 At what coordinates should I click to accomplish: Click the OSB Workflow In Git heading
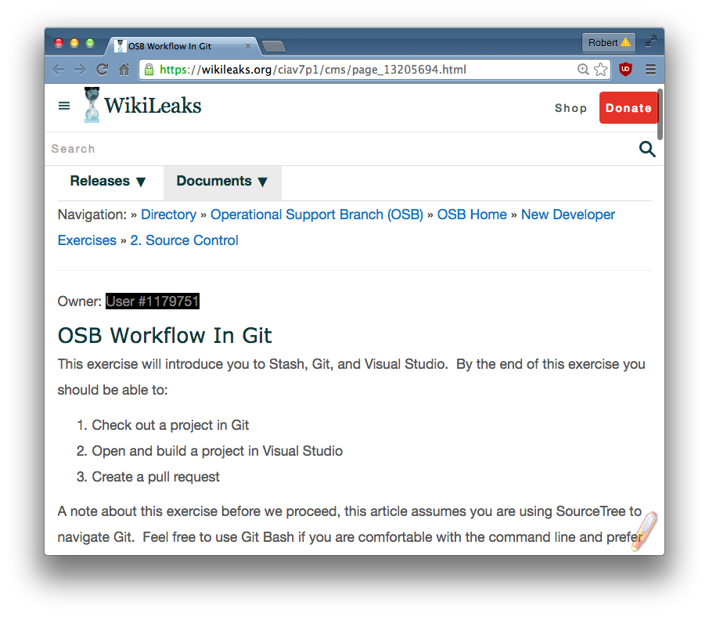tap(164, 336)
